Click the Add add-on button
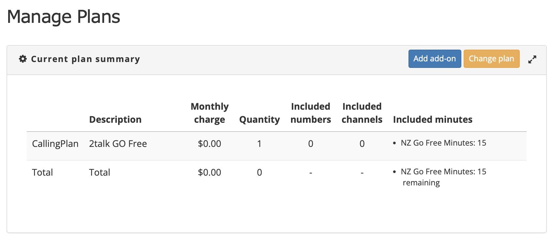 coord(435,59)
